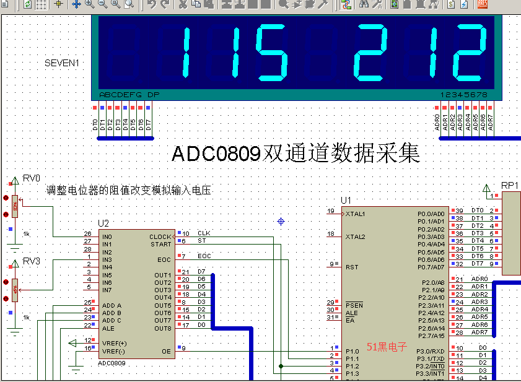Click the upper red actuator of RV0
521x382 pixels.
[x=6, y=198]
